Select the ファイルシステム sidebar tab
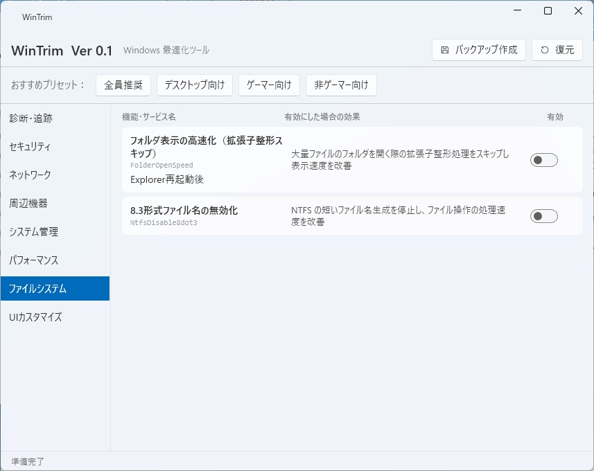Image resolution: width=594 pixels, height=471 pixels. point(55,289)
